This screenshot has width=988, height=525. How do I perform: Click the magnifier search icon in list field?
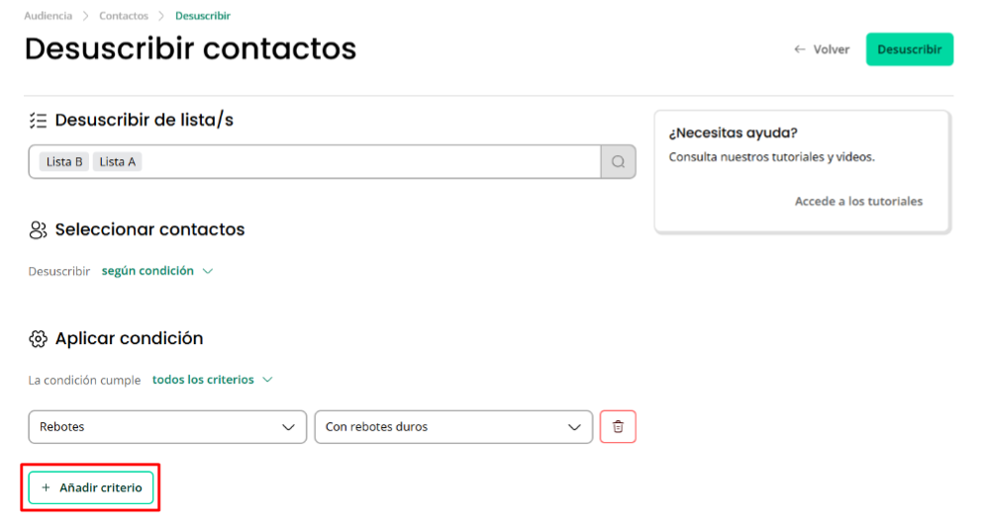(618, 162)
